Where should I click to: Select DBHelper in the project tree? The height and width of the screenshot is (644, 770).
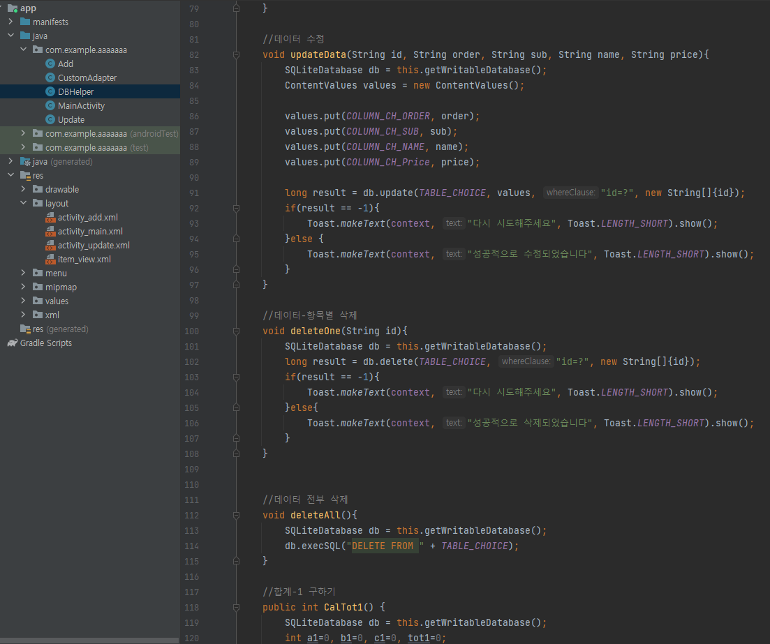point(90,92)
